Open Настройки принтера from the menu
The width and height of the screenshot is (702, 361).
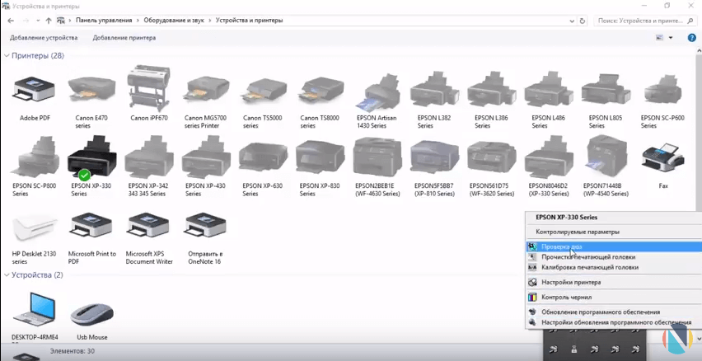click(x=614, y=283)
